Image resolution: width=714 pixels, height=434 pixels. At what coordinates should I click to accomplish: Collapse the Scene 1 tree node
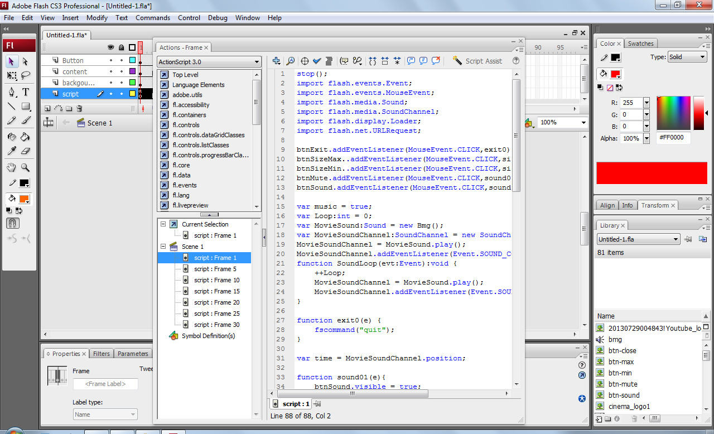pyautogui.click(x=163, y=247)
